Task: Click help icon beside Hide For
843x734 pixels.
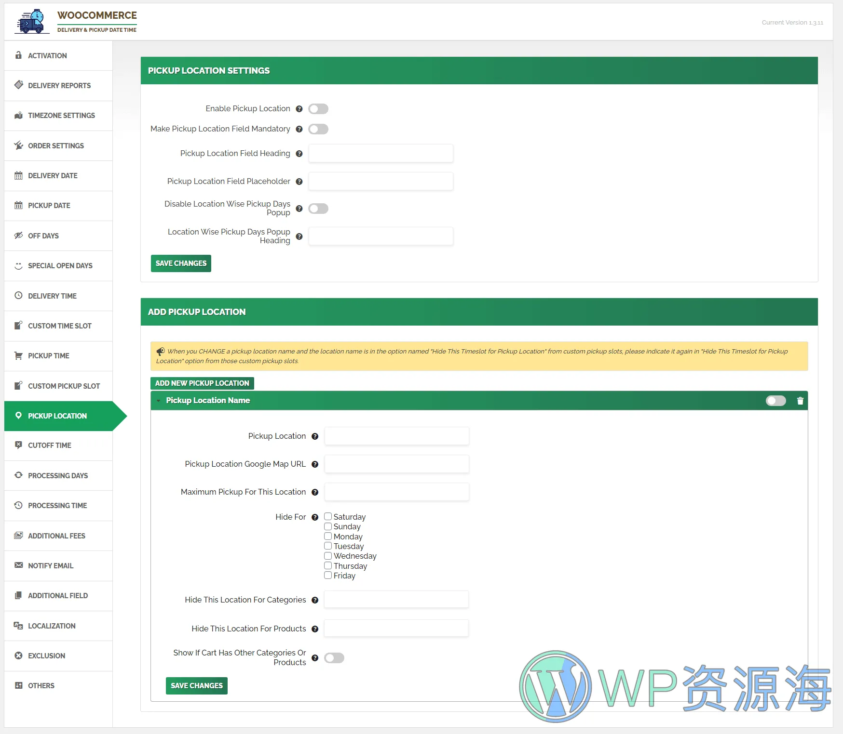Action: point(315,517)
